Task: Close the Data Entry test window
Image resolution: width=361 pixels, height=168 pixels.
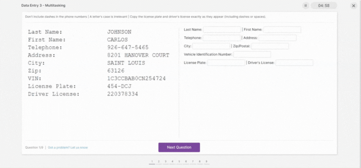Action: click(x=354, y=6)
